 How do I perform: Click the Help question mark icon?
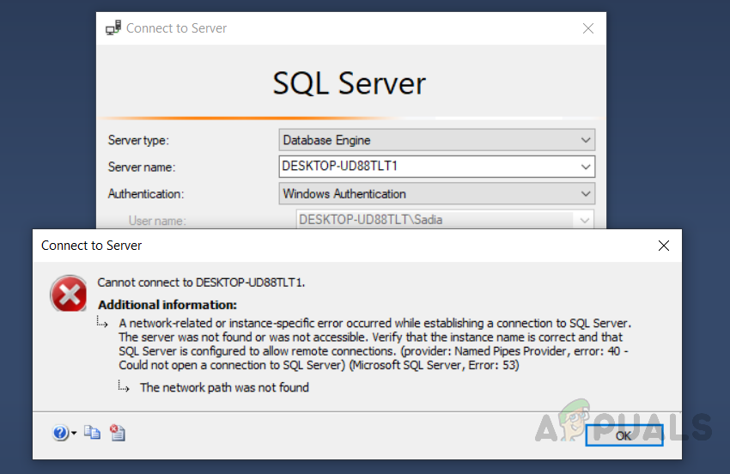60,434
